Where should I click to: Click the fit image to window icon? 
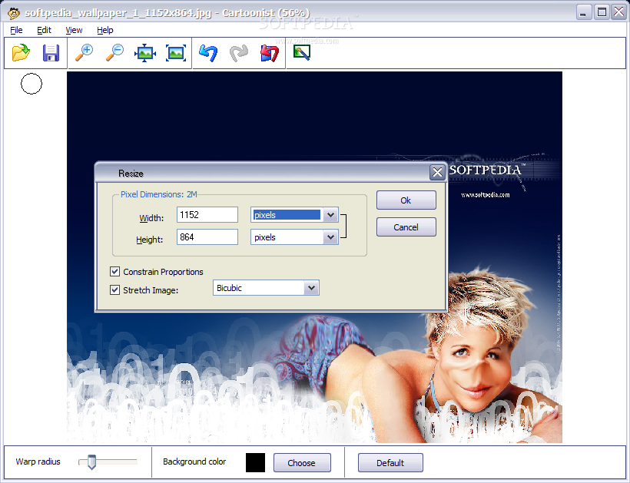coord(145,52)
